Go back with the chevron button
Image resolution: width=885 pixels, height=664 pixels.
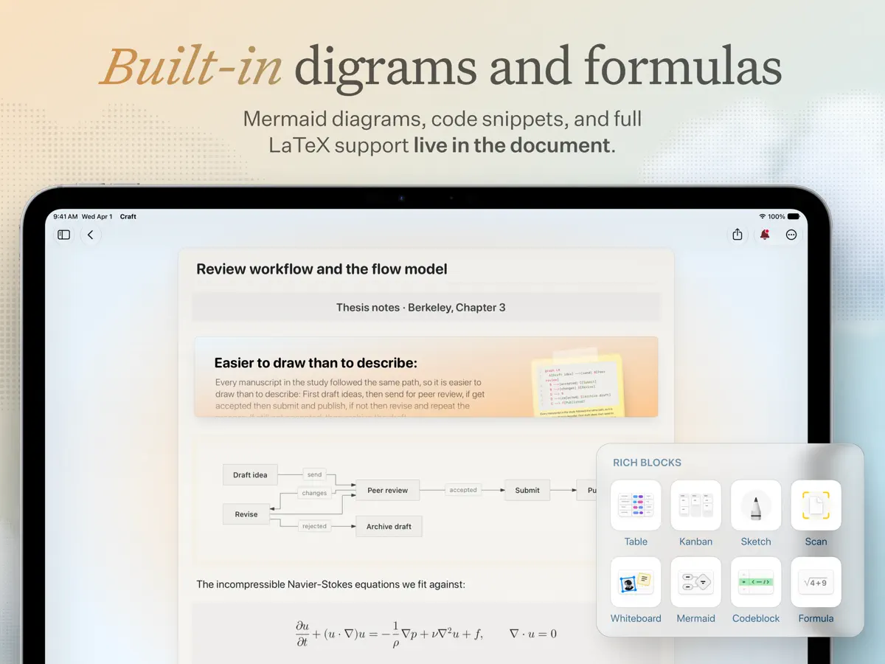point(90,235)
